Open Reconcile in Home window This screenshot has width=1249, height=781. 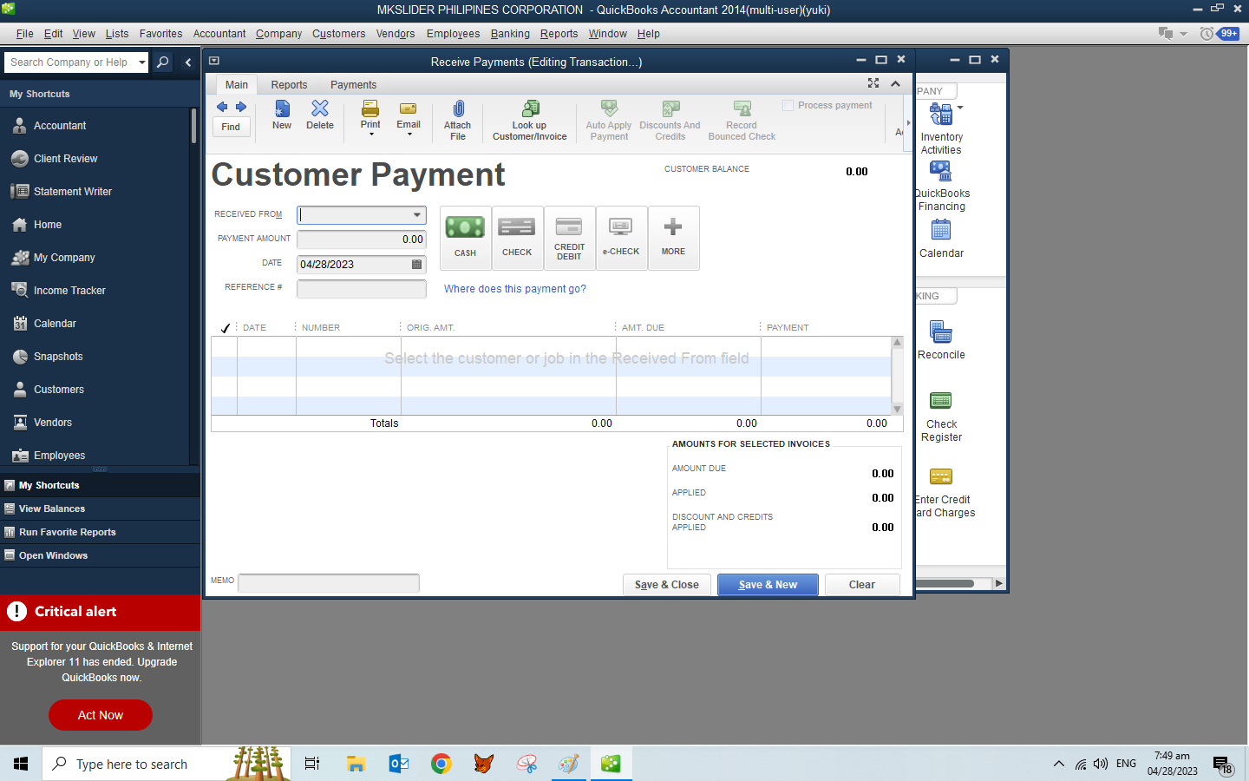coord(941,340)
